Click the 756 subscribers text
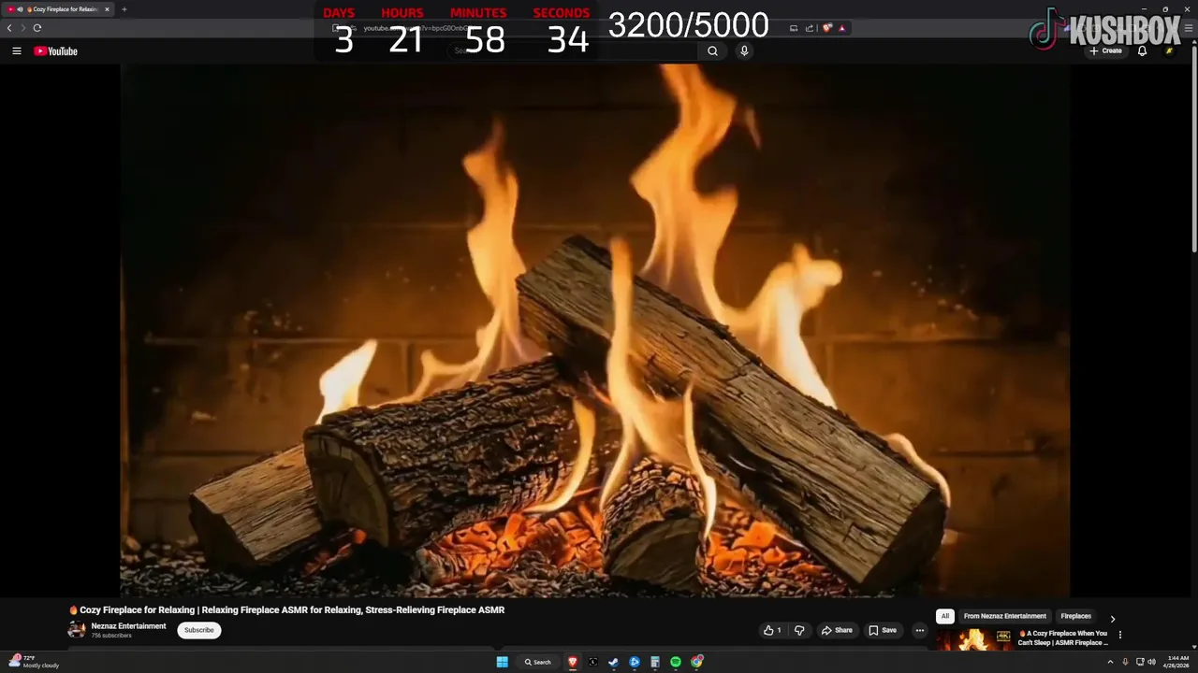This screenshot has width=1198, height=673. coord(111,636)
